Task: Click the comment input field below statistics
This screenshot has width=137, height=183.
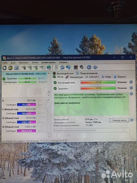Action: point(92,130)
